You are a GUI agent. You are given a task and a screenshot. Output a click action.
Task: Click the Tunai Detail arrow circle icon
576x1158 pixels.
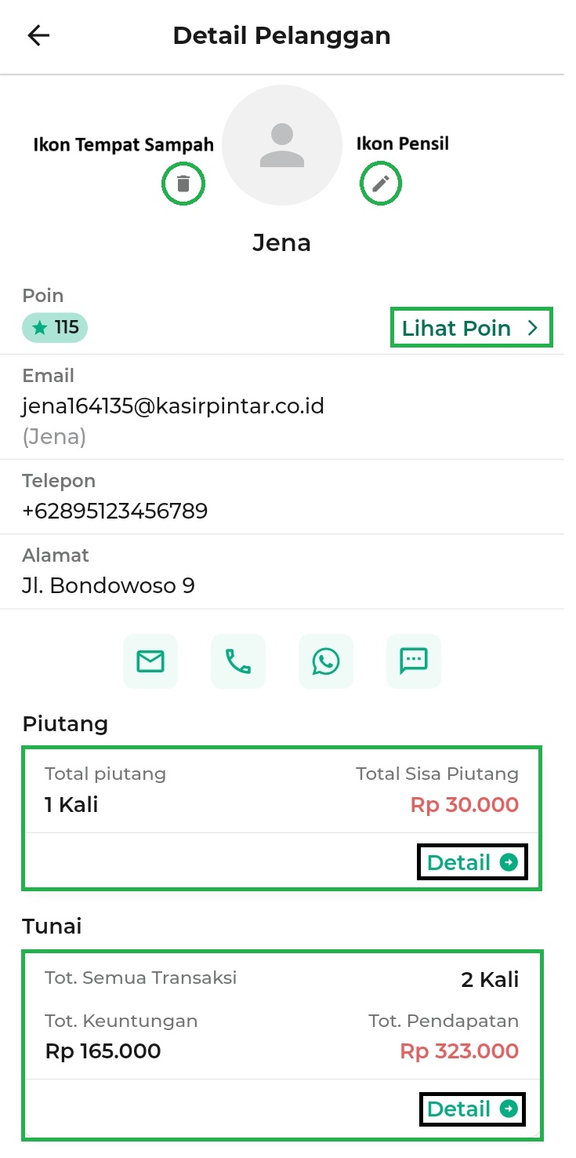coord(509,1109)
